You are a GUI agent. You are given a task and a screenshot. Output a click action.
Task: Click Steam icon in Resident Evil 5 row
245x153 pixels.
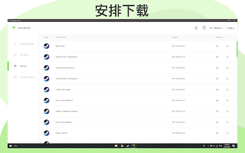click(47, 57)
